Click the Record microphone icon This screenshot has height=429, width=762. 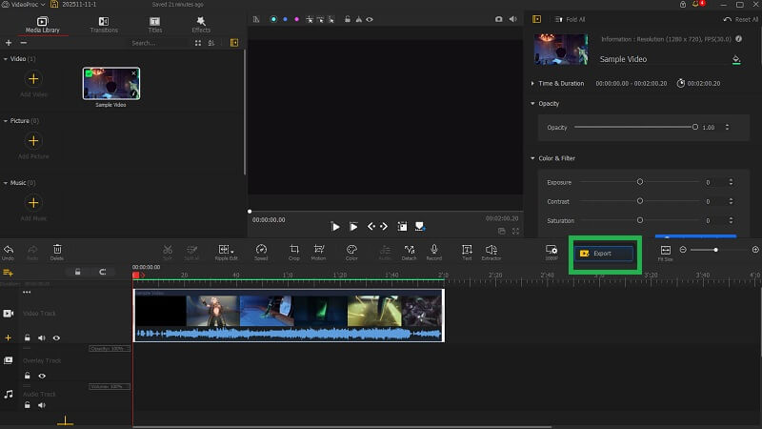[434, 251]
